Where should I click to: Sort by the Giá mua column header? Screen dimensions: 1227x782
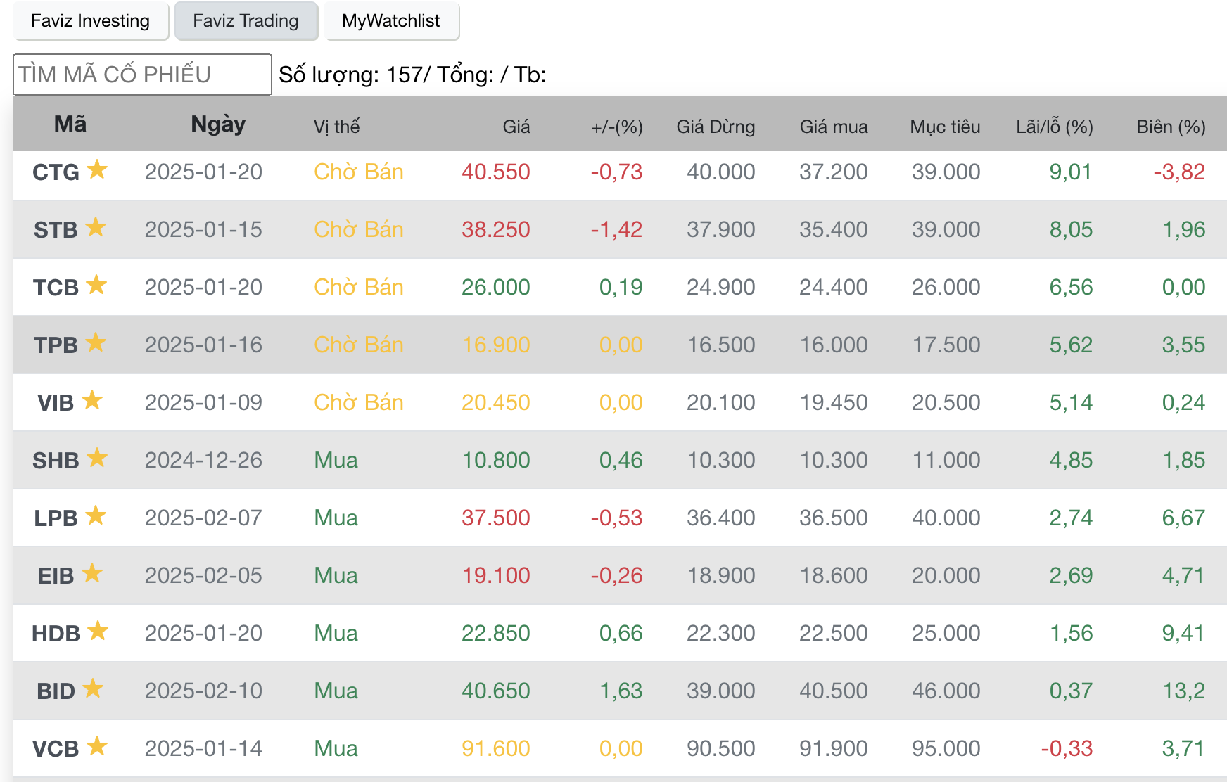click(834, 127)
